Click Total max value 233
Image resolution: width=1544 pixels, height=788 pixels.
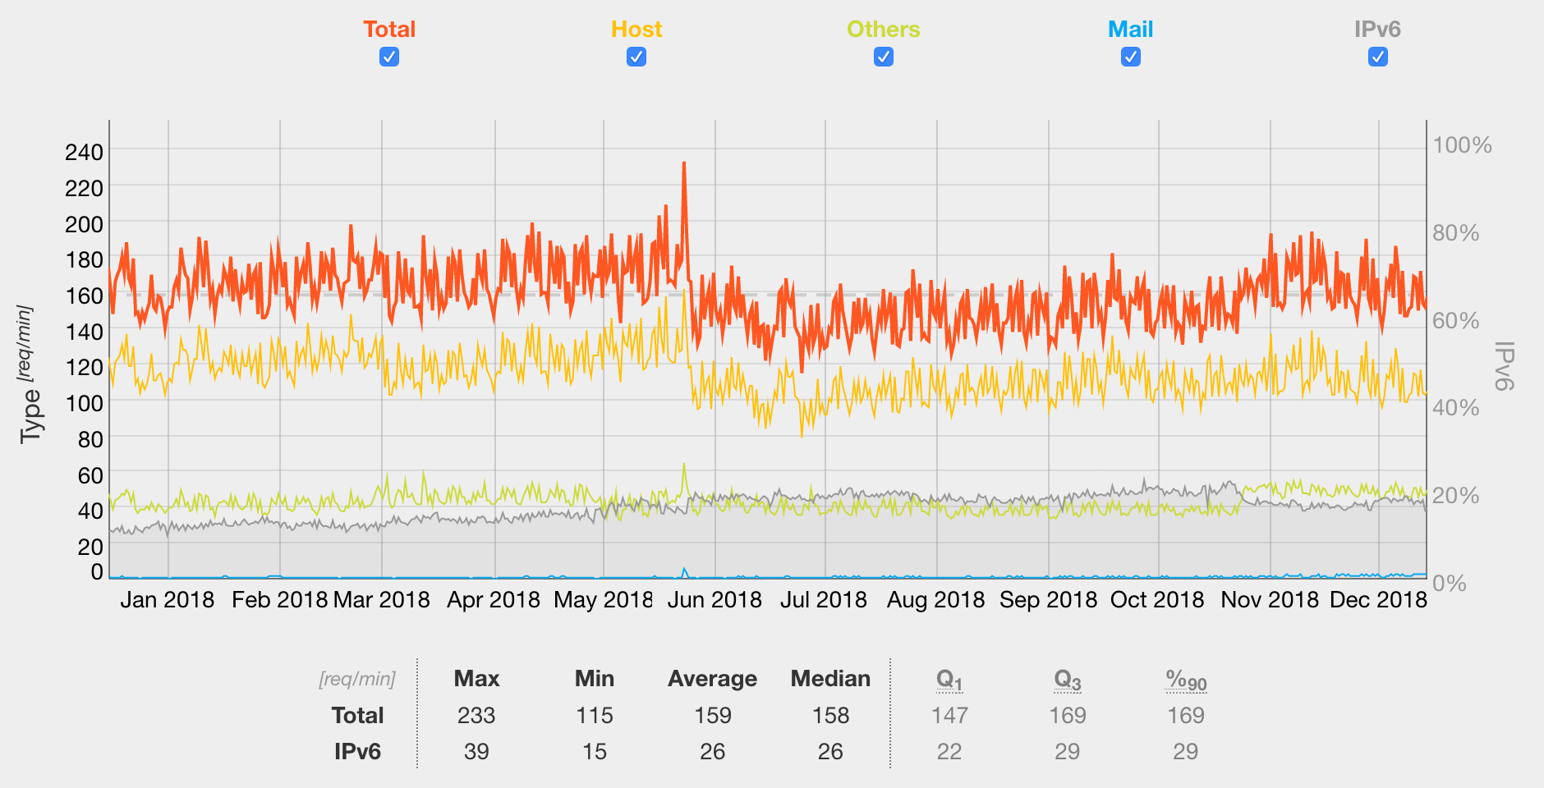click(x=476, y=716)
